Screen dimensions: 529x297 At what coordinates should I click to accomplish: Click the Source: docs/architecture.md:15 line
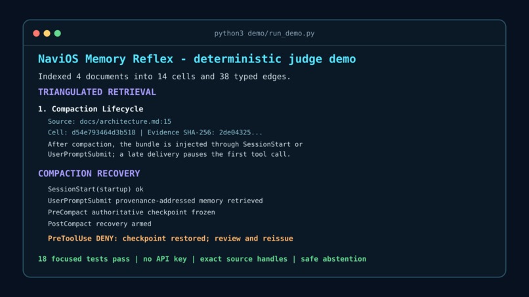110,121
